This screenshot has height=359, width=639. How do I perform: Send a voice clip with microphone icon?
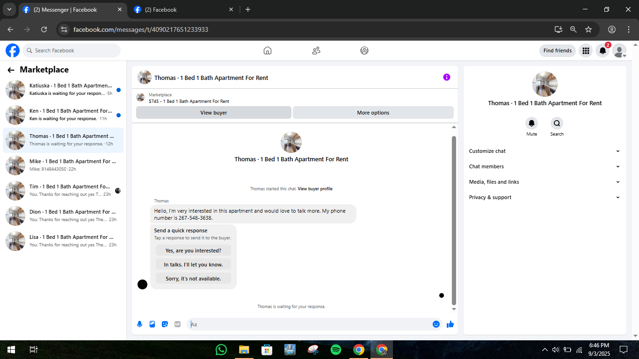click(139, 324)
